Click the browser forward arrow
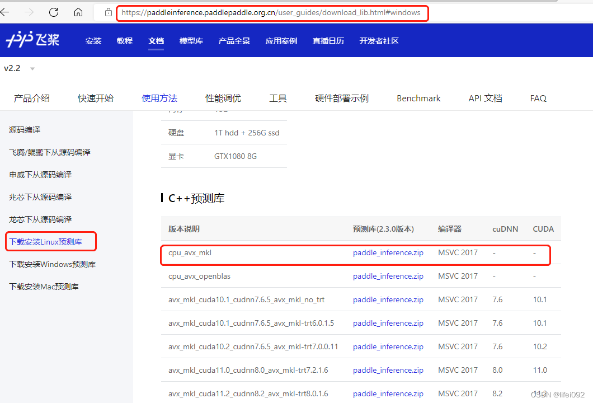This screenshot has width=593, height=403. point(29,12)
